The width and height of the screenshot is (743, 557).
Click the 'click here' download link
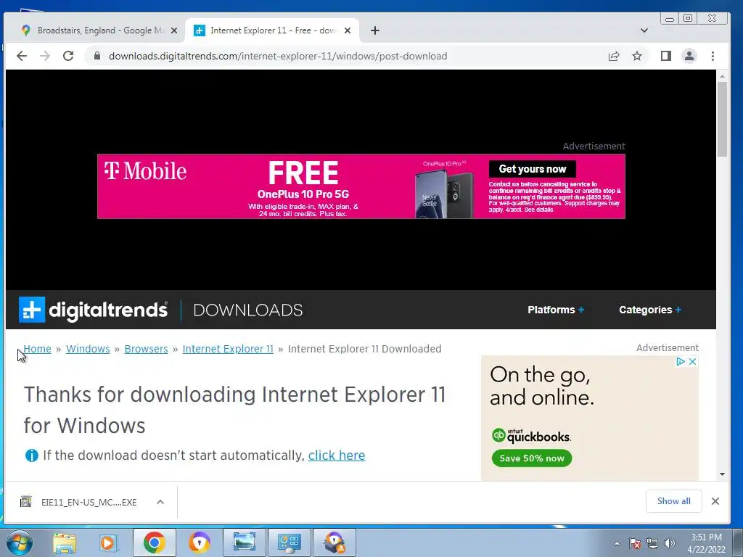(x=337, y=455)
